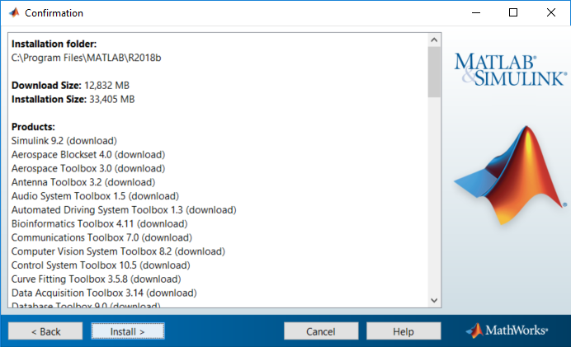Click the scrollbar up arrow
Image resolution: width=571 pixels, height=347 pixels.
click(434, 40)
